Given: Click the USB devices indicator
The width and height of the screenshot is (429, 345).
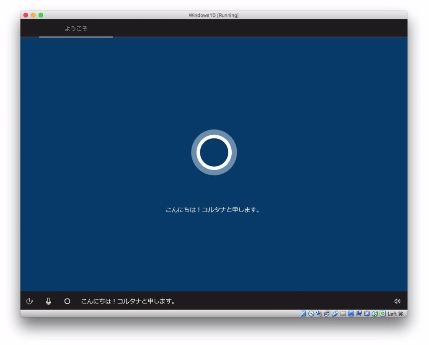Looking at the screenshot, I should pos(335,314).
